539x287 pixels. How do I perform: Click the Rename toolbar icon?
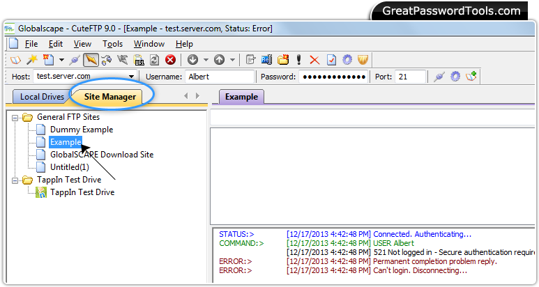tap(267, 60)
